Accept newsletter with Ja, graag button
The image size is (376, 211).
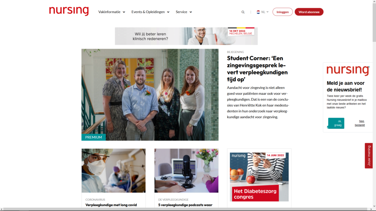point(336,123)
